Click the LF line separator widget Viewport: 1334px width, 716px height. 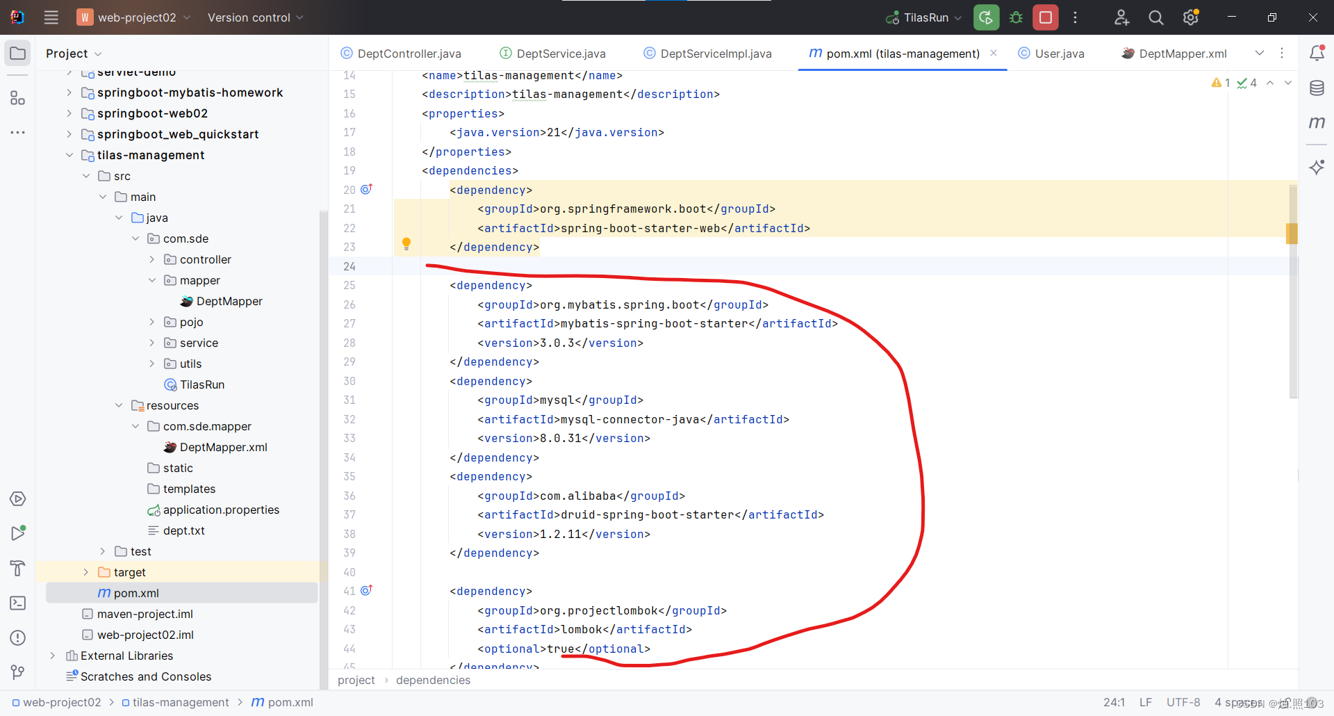coord(1146,702)
